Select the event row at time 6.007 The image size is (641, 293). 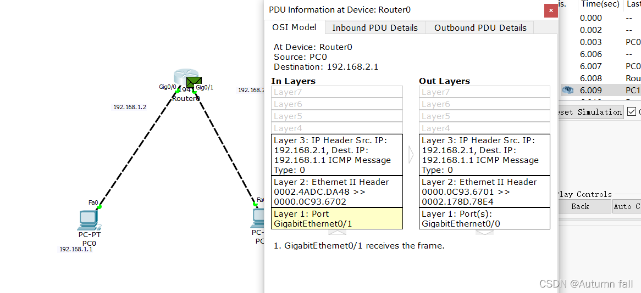[600, 66]
